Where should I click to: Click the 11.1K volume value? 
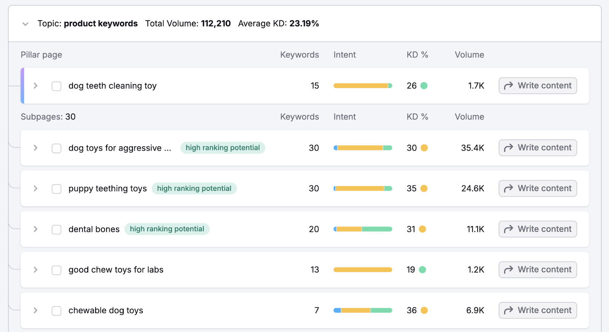(475, 229)
